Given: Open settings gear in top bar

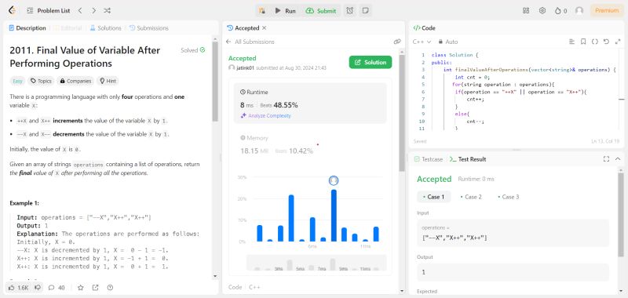Looking at the screenshot, I should point(542,11).
